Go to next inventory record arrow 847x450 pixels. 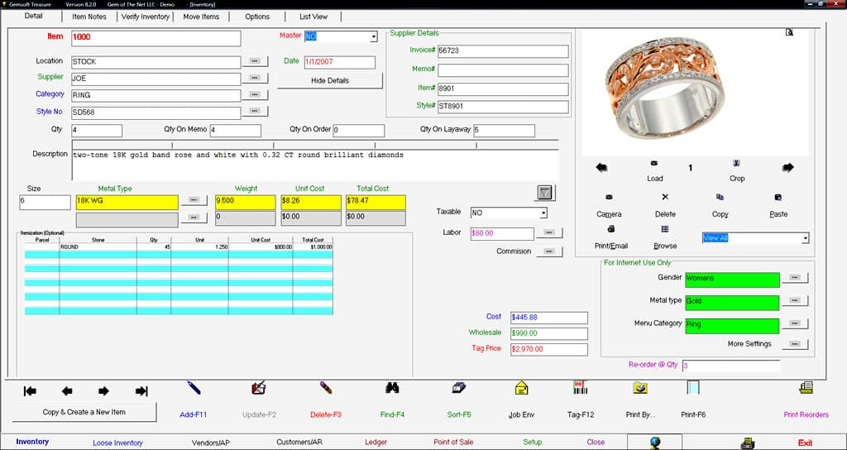point(103,391)
